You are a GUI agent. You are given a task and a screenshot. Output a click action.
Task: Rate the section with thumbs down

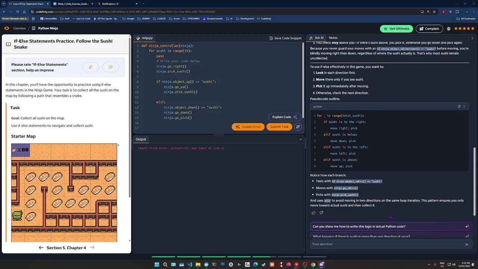(x=111, y=67)
